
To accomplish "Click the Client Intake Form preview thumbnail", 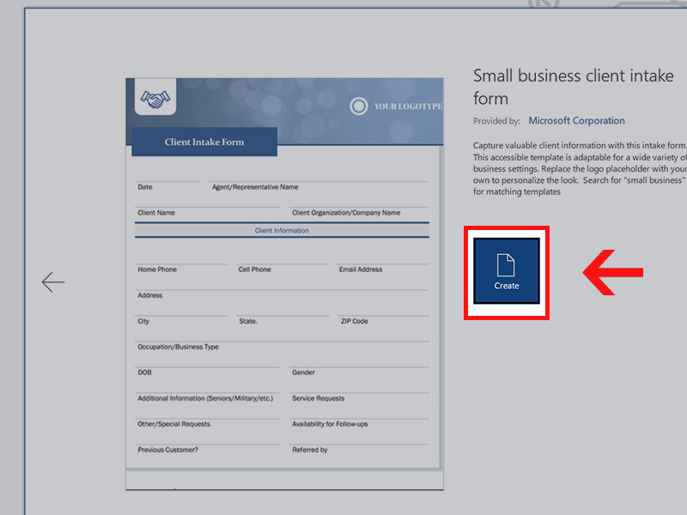I will pos(284,284).
